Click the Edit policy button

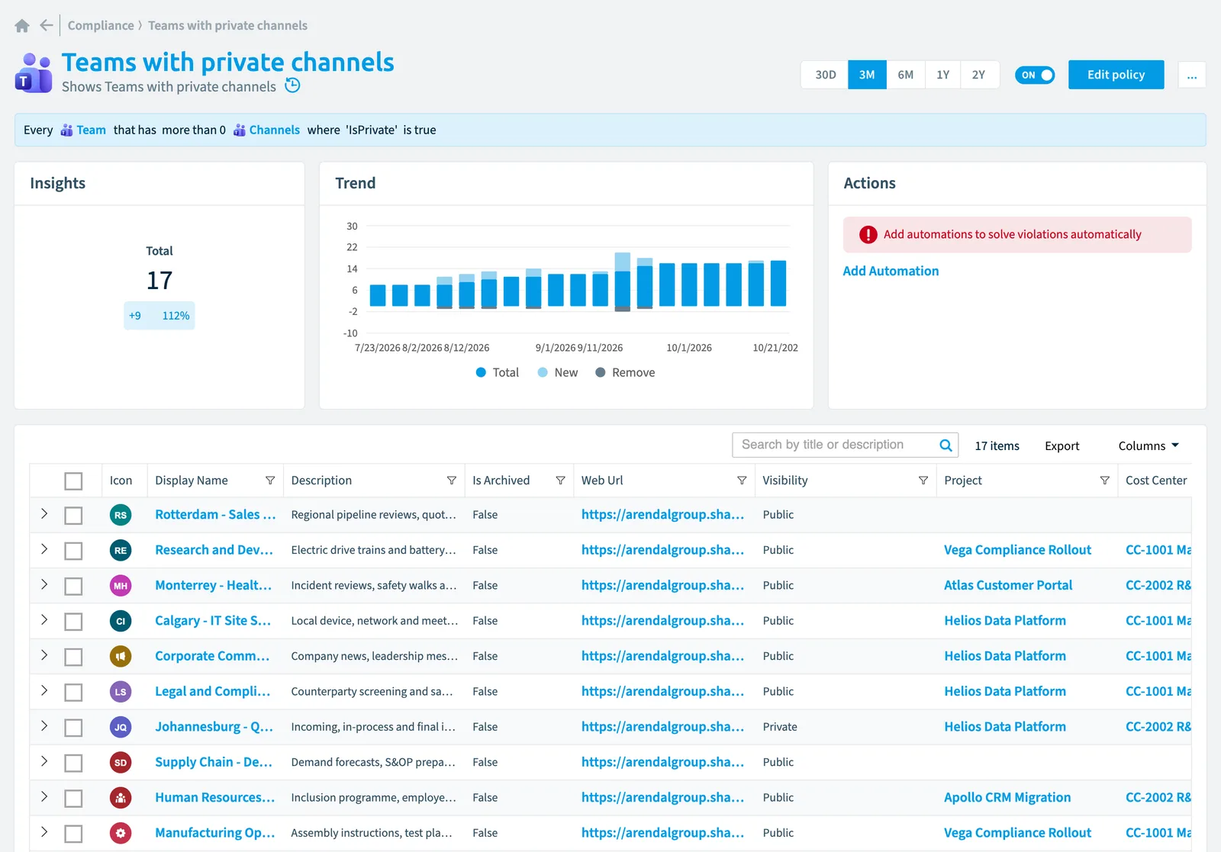(x=1116, y=75)
